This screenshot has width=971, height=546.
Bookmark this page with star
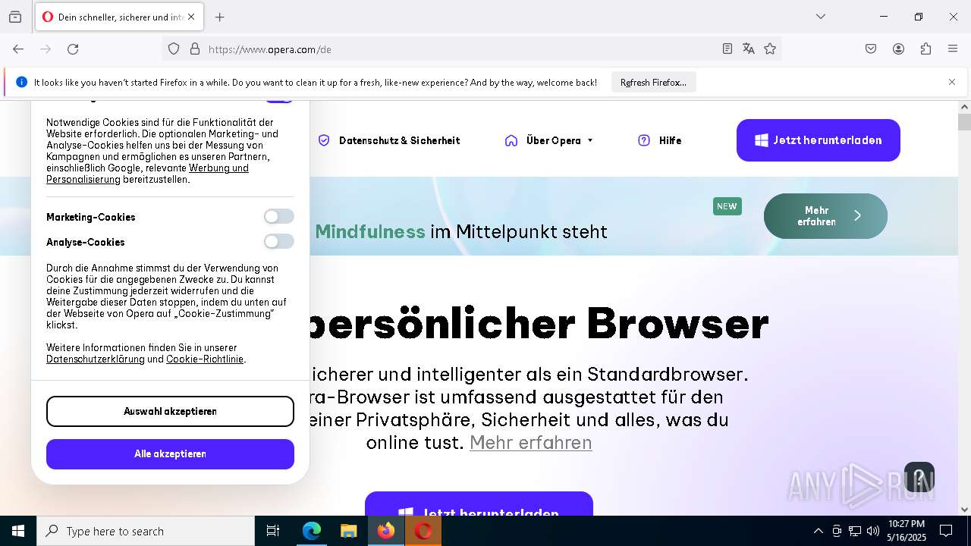pos(770,49)
